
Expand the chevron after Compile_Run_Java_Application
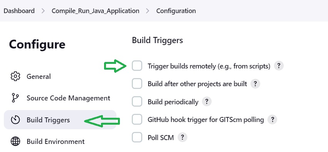pos(148,11)
